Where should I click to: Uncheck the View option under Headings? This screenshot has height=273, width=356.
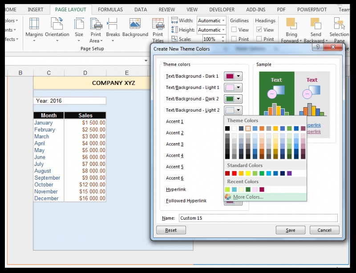[259, 30]
